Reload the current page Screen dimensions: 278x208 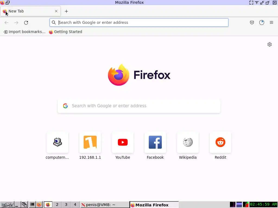coord(26,22)
